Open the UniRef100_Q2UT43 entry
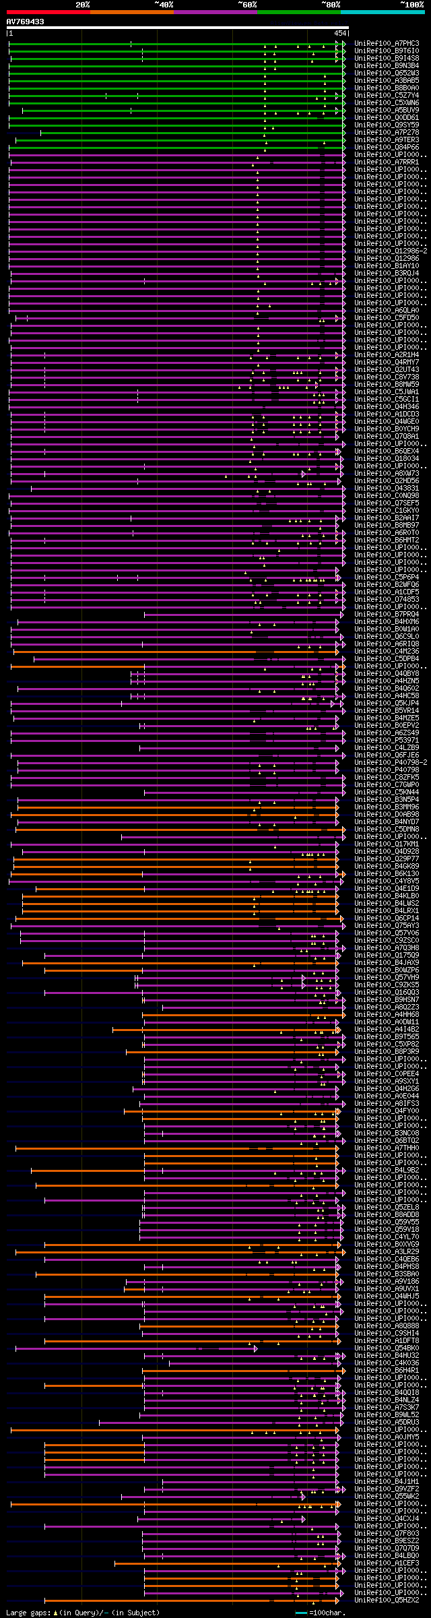The width and height of the screenshot is (431, 1618). coord(387,369)
